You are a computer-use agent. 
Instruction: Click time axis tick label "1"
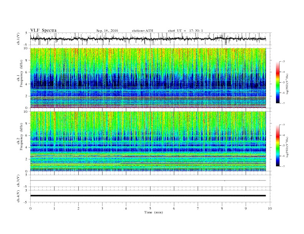(54, 208)
